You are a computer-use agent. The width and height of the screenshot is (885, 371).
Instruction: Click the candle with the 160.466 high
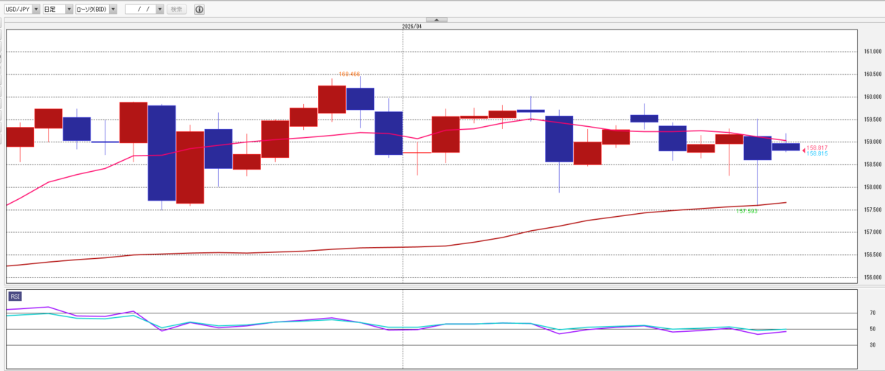[x=360, y=99]
